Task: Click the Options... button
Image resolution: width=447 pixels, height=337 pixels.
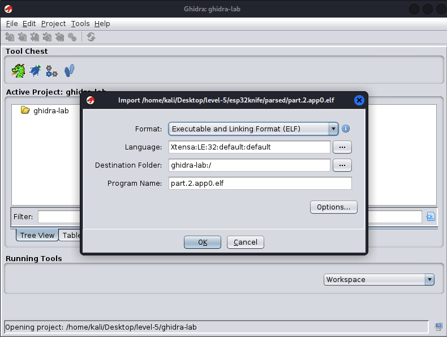Action: tap(334, 207)
